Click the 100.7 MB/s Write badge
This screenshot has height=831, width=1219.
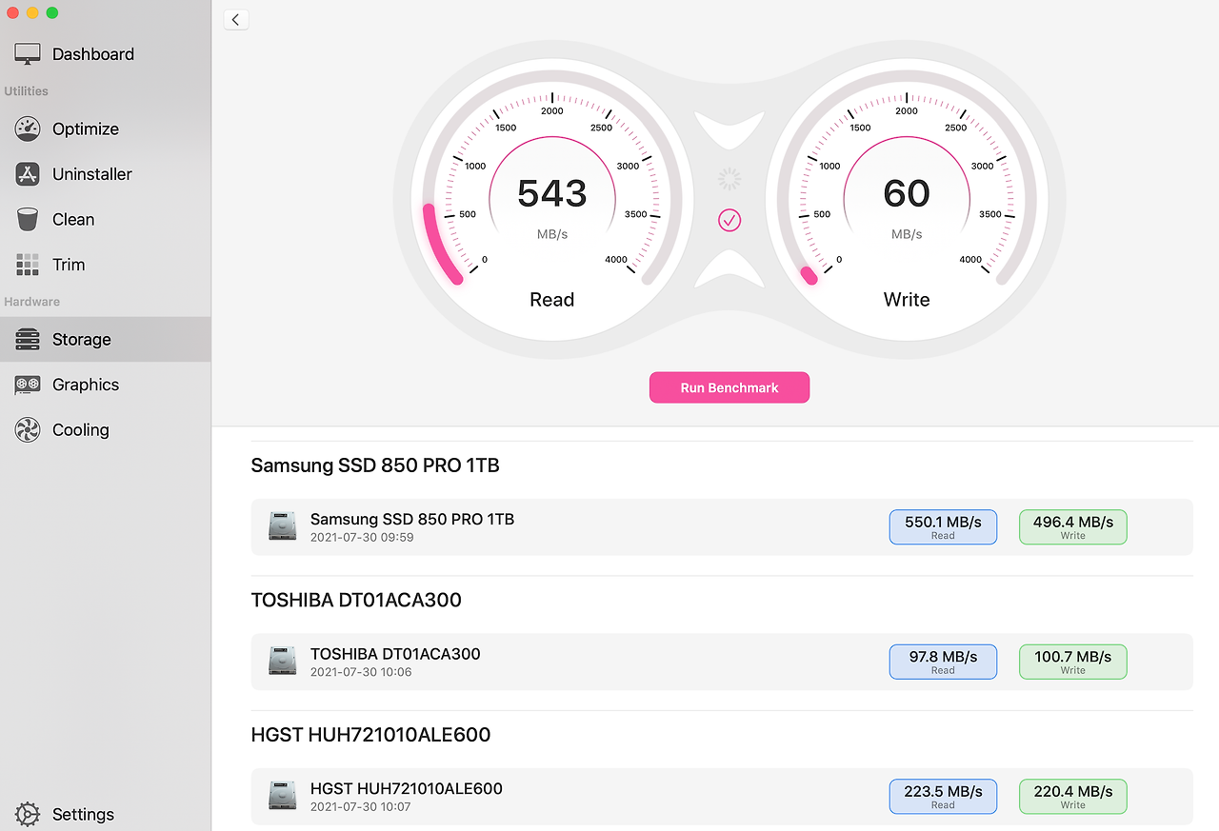tap(1073, 662)
